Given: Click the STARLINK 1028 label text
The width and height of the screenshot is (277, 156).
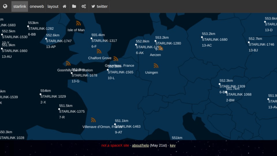Looking at the screenshot, I should 12,138.
